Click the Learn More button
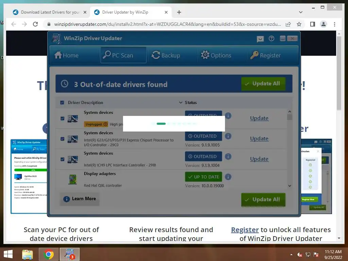The height and width of the screenshot is (261, 348). pyautogui.click(x=80, y=199)
